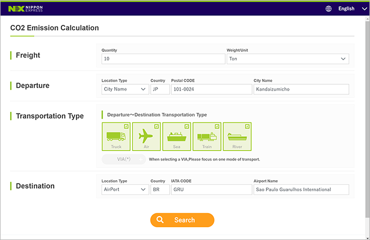
Task: Expand the Destination Location Type dropdown
Action: [x=125, y=190]
